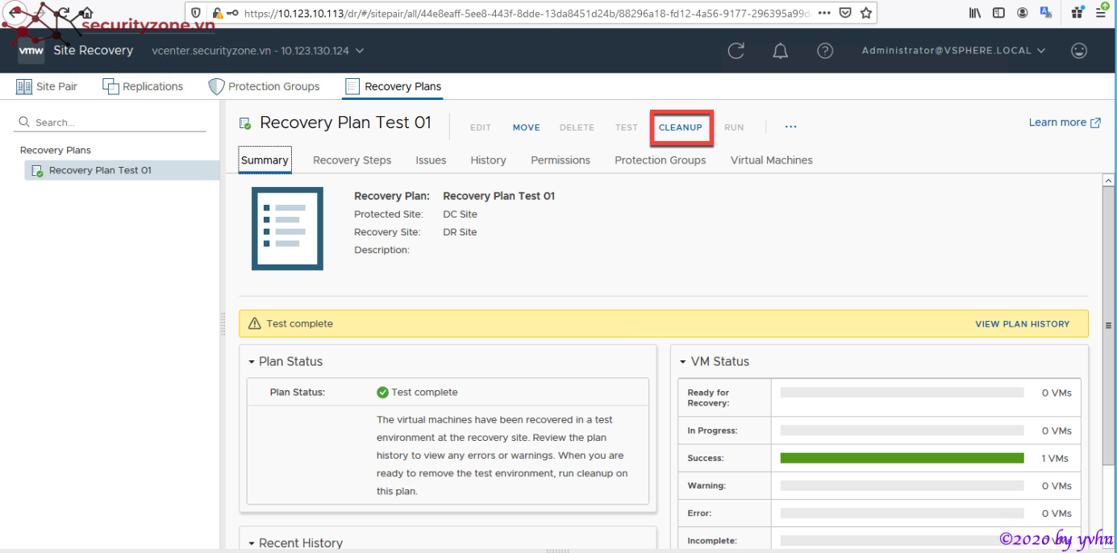Click the DC Site protected site value
This screenshot has height=553, width=1117.
(x=460, y=214)
